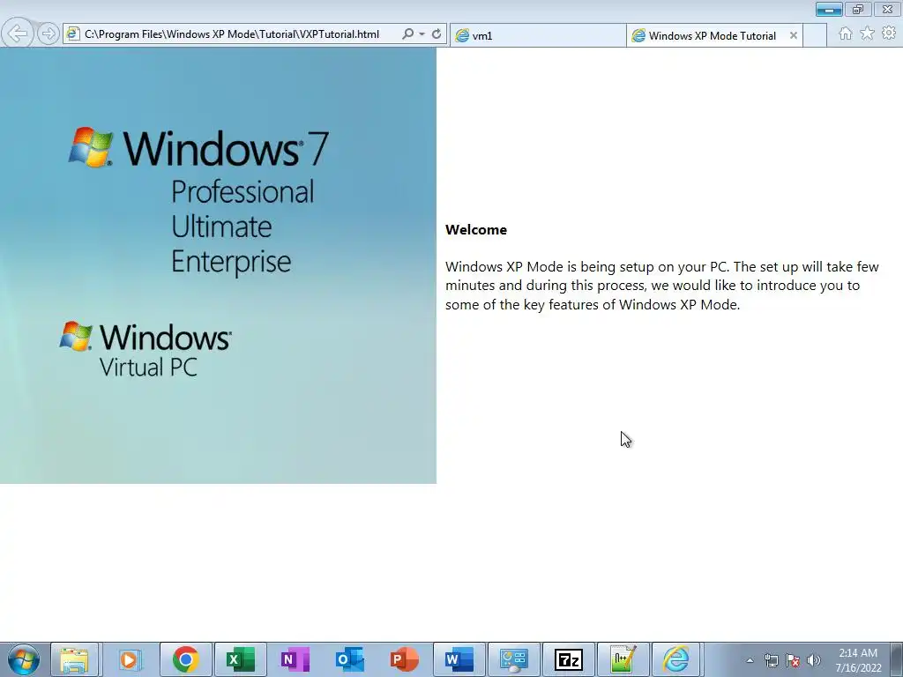Click the Windows 7 logo image

(198, 148)
